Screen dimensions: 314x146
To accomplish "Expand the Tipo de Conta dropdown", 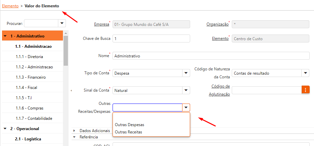I will (x=186, y=73).
